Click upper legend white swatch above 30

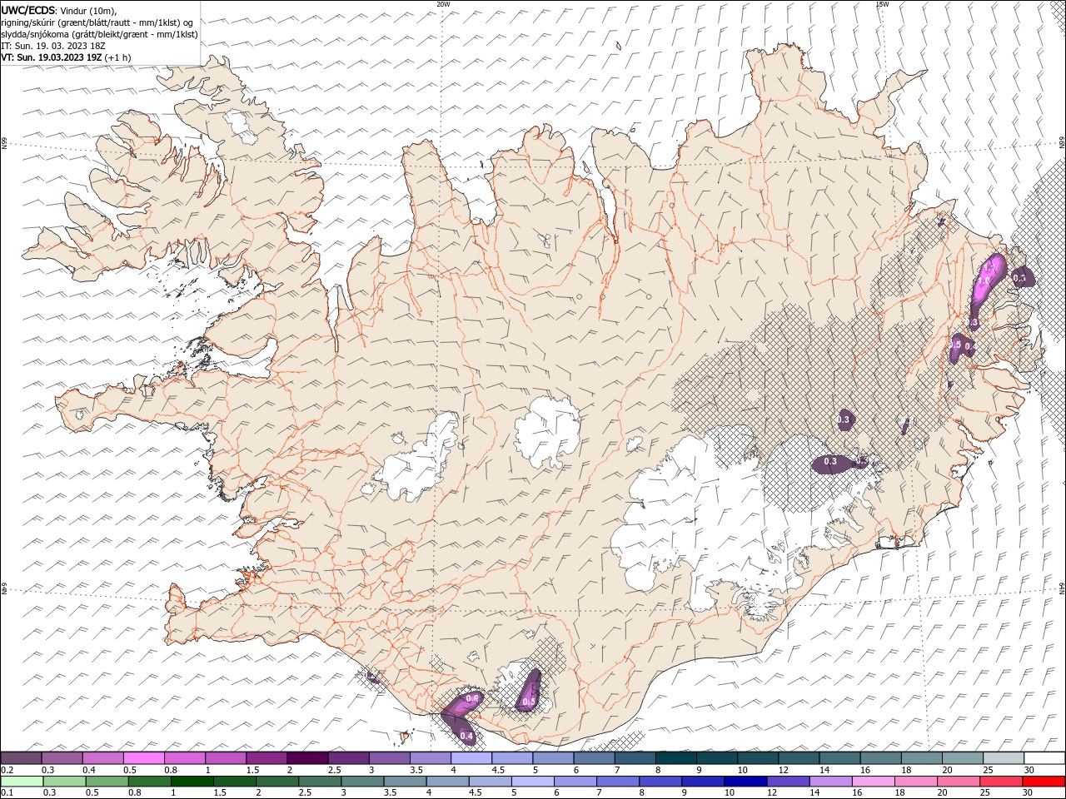1044,758
